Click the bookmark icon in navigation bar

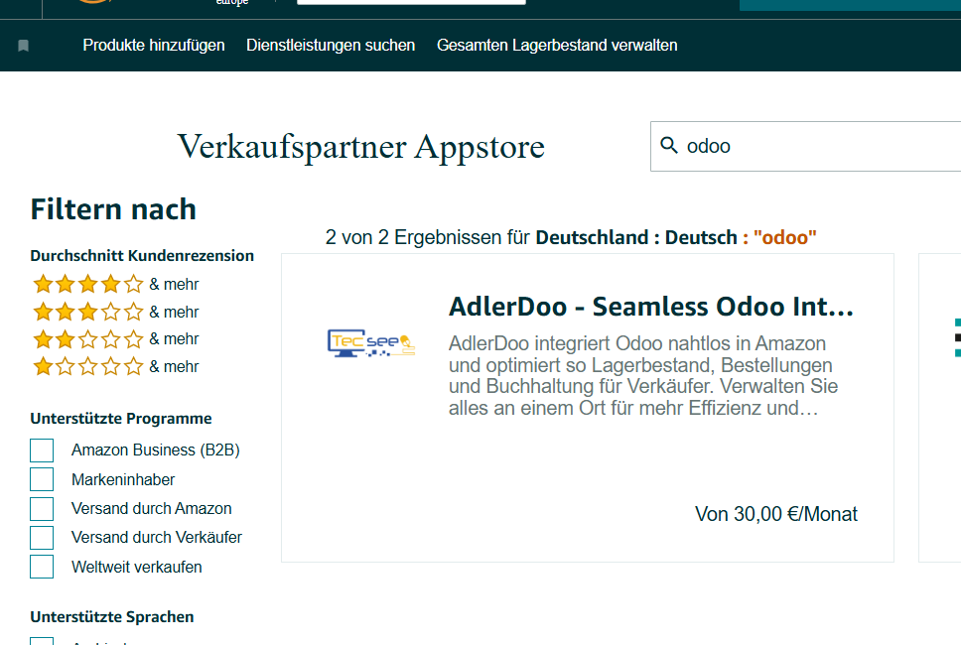point(24,46)
